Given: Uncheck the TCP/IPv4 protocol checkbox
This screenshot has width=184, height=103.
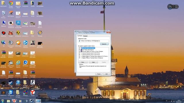Looking at the screenshot, I should pos(79,55).
